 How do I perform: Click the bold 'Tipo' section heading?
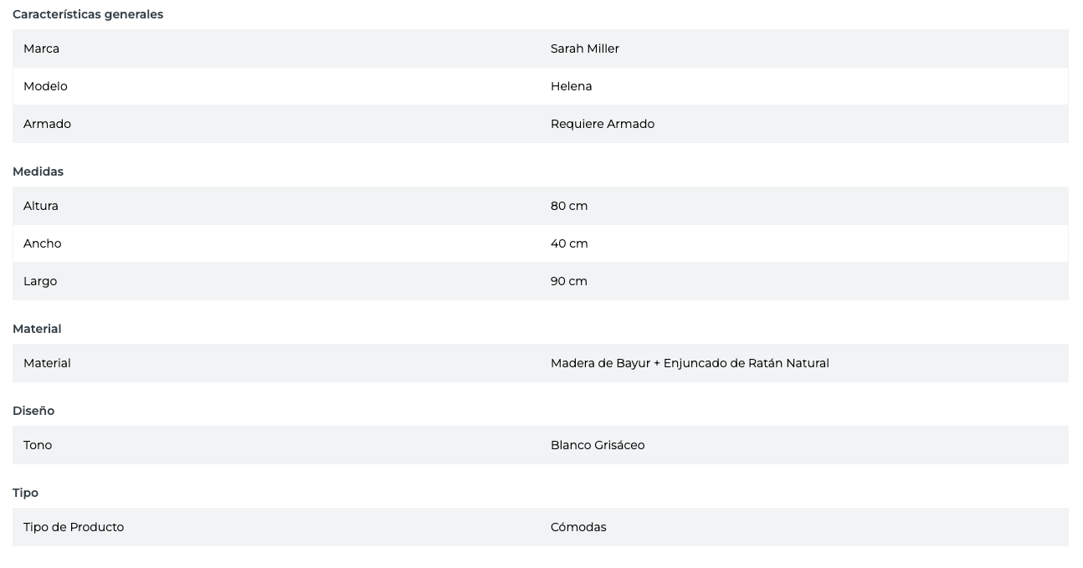click(25, 493)
